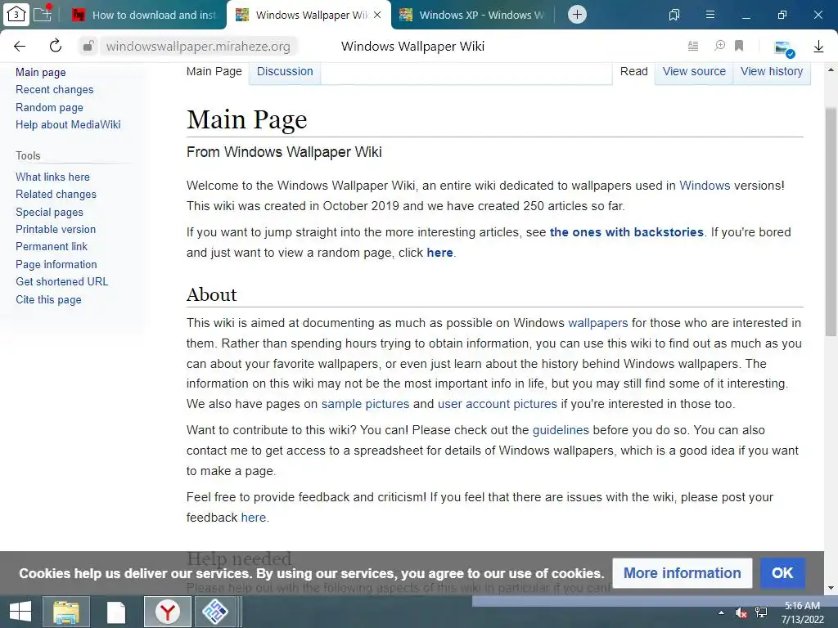
Task: Reload the page with the refresh icon
Action: point(56,46)
